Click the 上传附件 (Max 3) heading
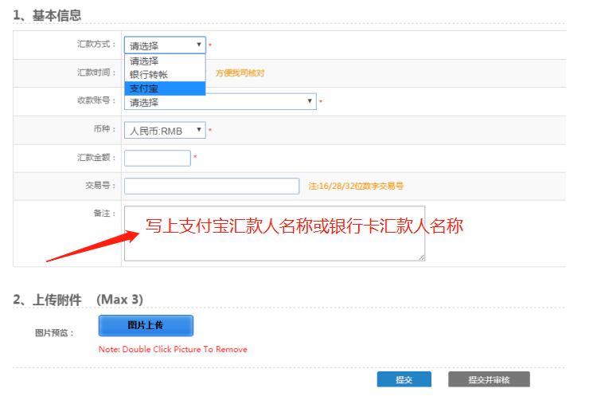This screenshot has height=420, width=601. [78, 300]
